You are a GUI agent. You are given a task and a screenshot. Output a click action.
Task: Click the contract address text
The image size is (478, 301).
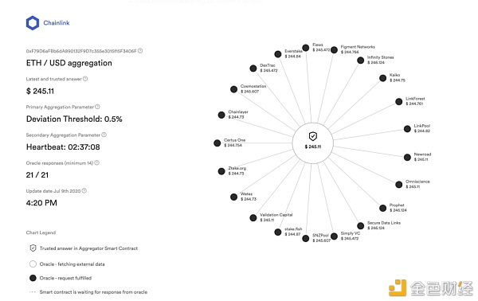(81, 51)
